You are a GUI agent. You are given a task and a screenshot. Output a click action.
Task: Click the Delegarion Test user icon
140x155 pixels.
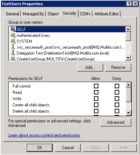pyautogui.click(x=13, y=53)
